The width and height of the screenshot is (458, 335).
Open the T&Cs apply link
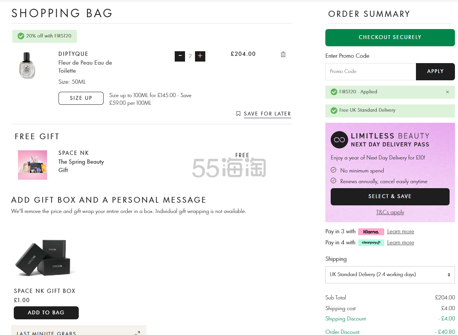coord(390,212)
